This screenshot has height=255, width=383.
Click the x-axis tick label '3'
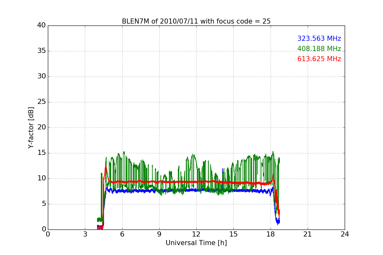[85, 234]
